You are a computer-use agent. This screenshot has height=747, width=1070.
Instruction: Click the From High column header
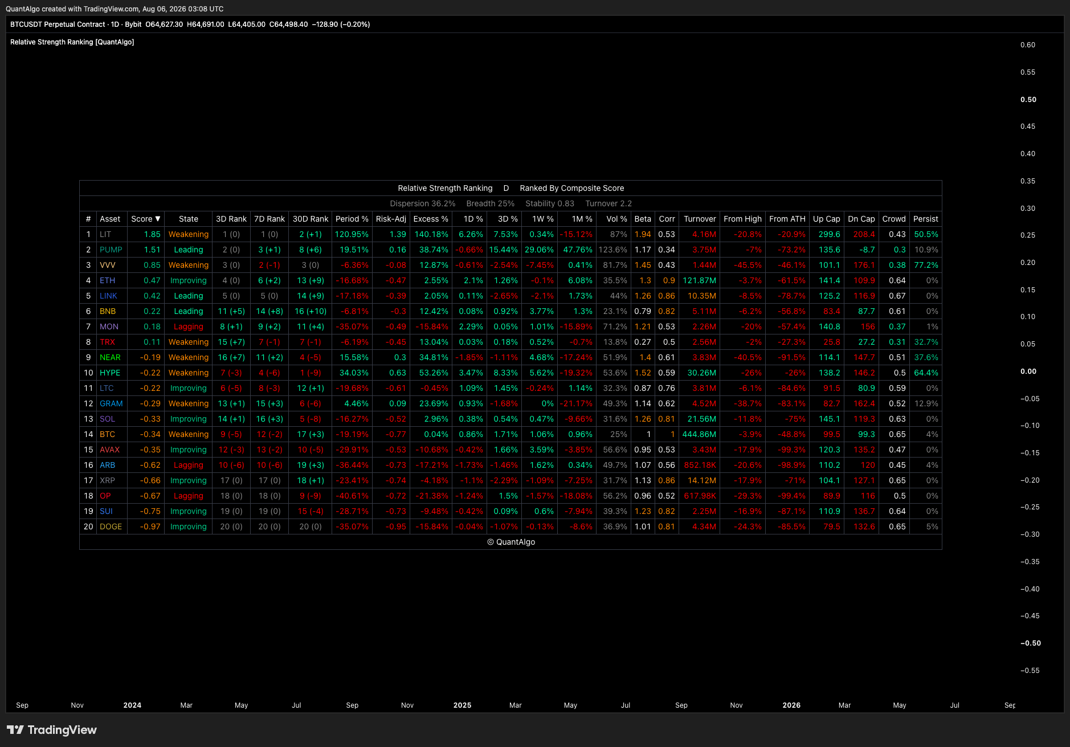[x=742, y=219]
